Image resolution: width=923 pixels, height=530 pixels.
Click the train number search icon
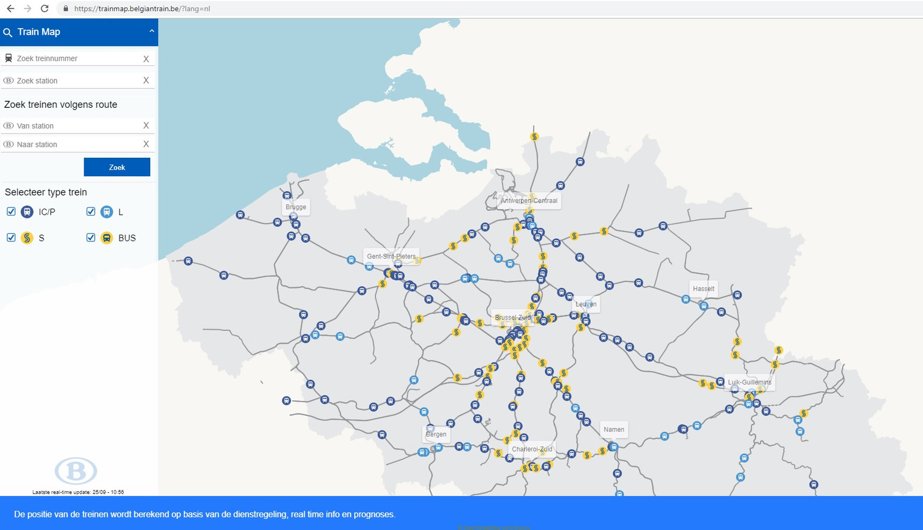[9, 58]
